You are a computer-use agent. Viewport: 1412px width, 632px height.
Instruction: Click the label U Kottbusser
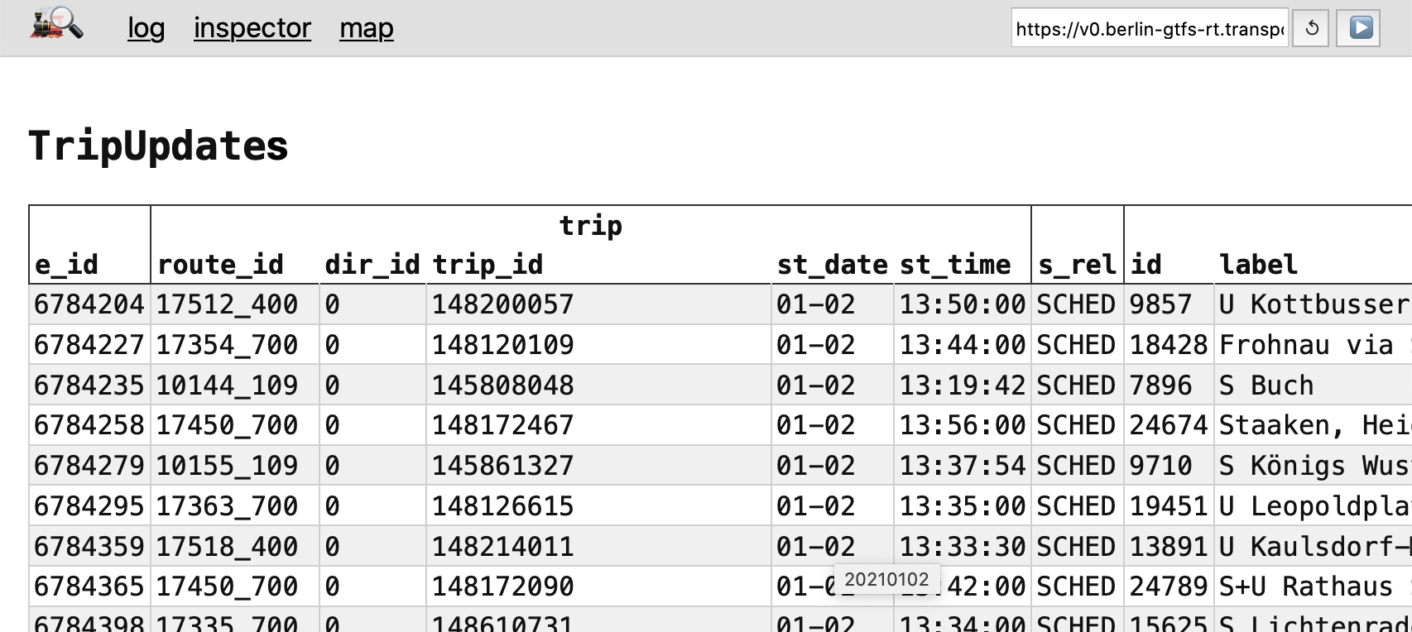[1314, 304]
